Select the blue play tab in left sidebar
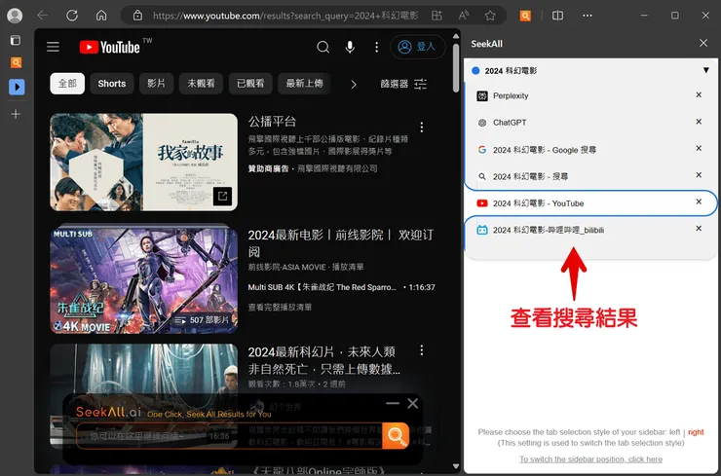The image size is (721, 476). pyautogui.click(x=17, y=87)
